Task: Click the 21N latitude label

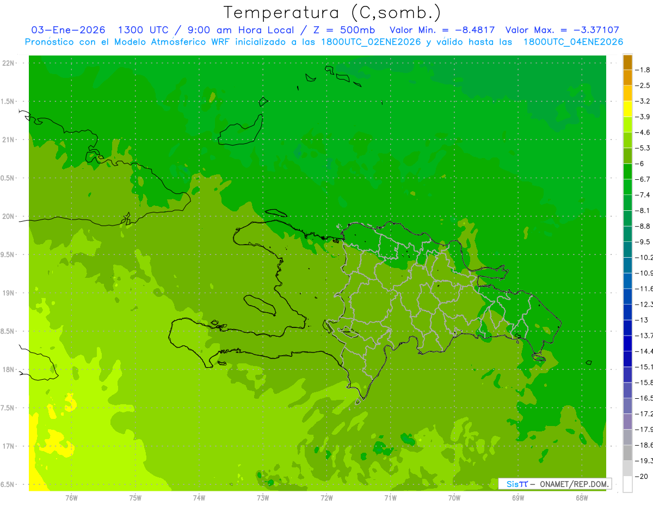Action: point(9,139)
